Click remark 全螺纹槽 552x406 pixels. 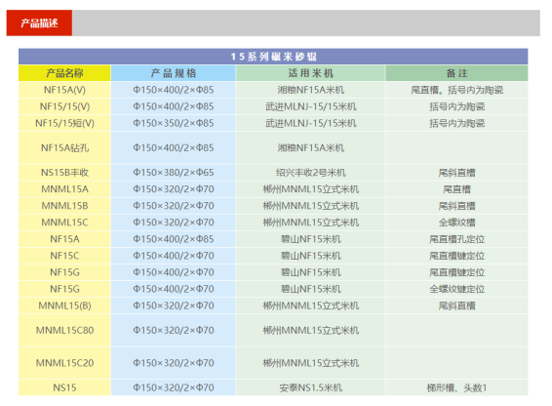pyautogui.click(x=457, y=223)
